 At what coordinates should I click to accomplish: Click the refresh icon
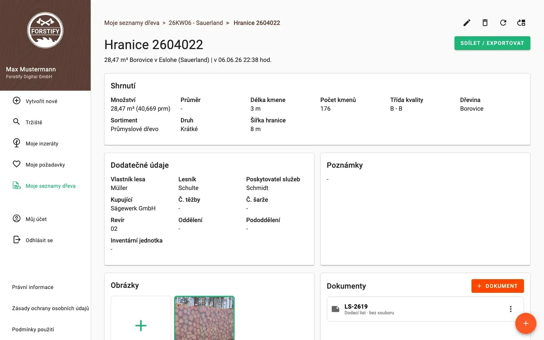coord(503,23)
